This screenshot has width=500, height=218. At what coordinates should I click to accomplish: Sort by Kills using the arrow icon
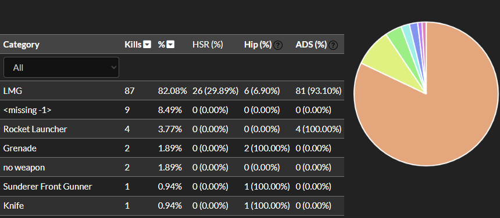pos(147,45)
